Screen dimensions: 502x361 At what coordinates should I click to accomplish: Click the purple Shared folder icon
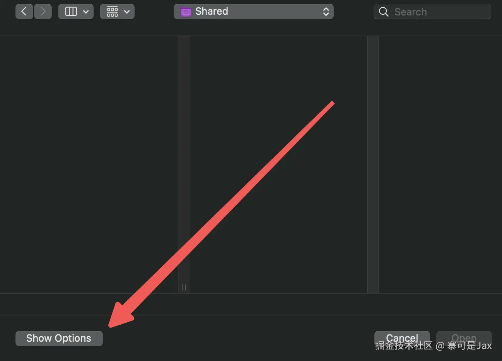click(186, 12)
